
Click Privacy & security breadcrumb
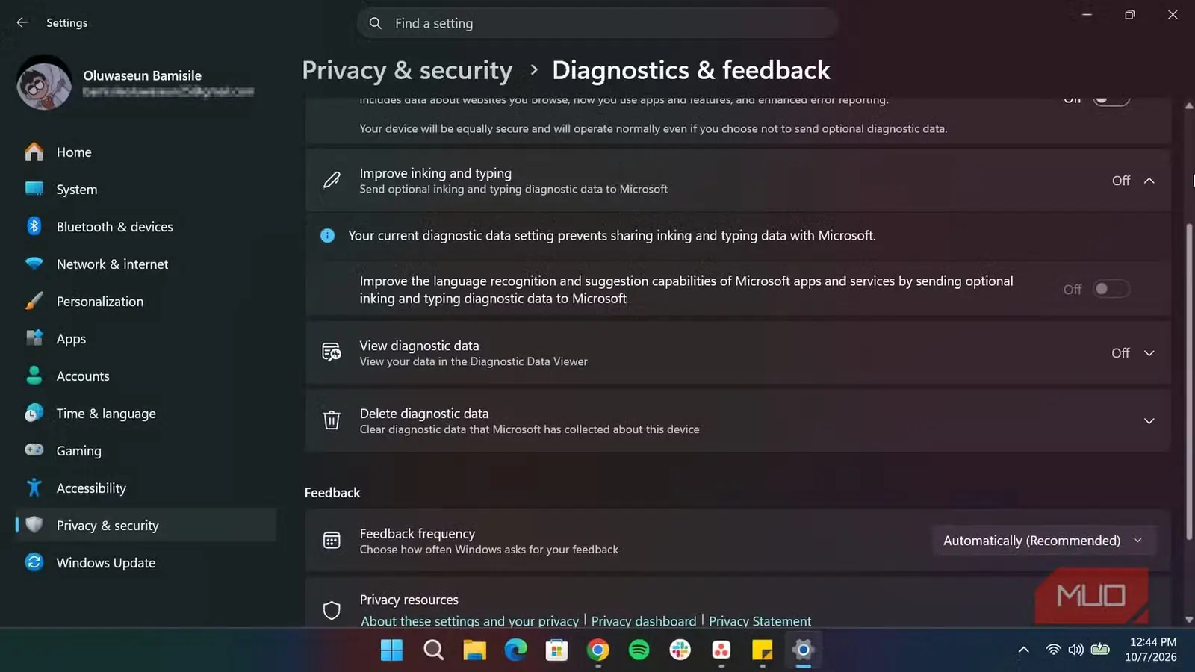(407, 70)
